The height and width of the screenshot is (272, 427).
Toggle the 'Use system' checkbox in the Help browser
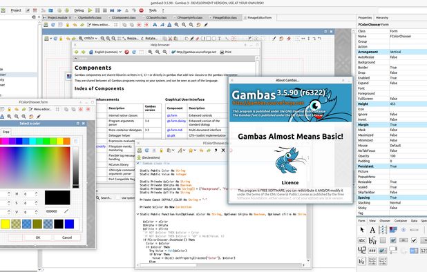[118, 197]
